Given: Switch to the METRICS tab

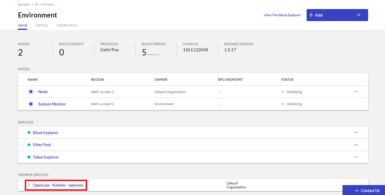Looking at the screenshot, I should pos(42,26).
